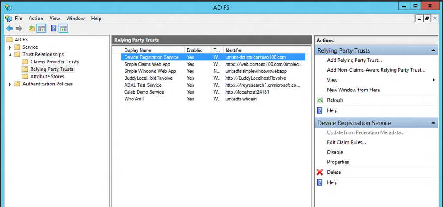
Task: Open the File menu
Action: [18, 18]
